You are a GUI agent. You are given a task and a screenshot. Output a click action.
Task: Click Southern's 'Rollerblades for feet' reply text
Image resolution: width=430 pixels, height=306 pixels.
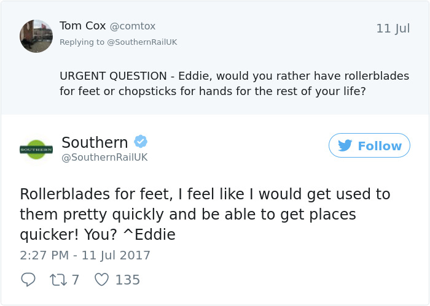coord(205,215)
